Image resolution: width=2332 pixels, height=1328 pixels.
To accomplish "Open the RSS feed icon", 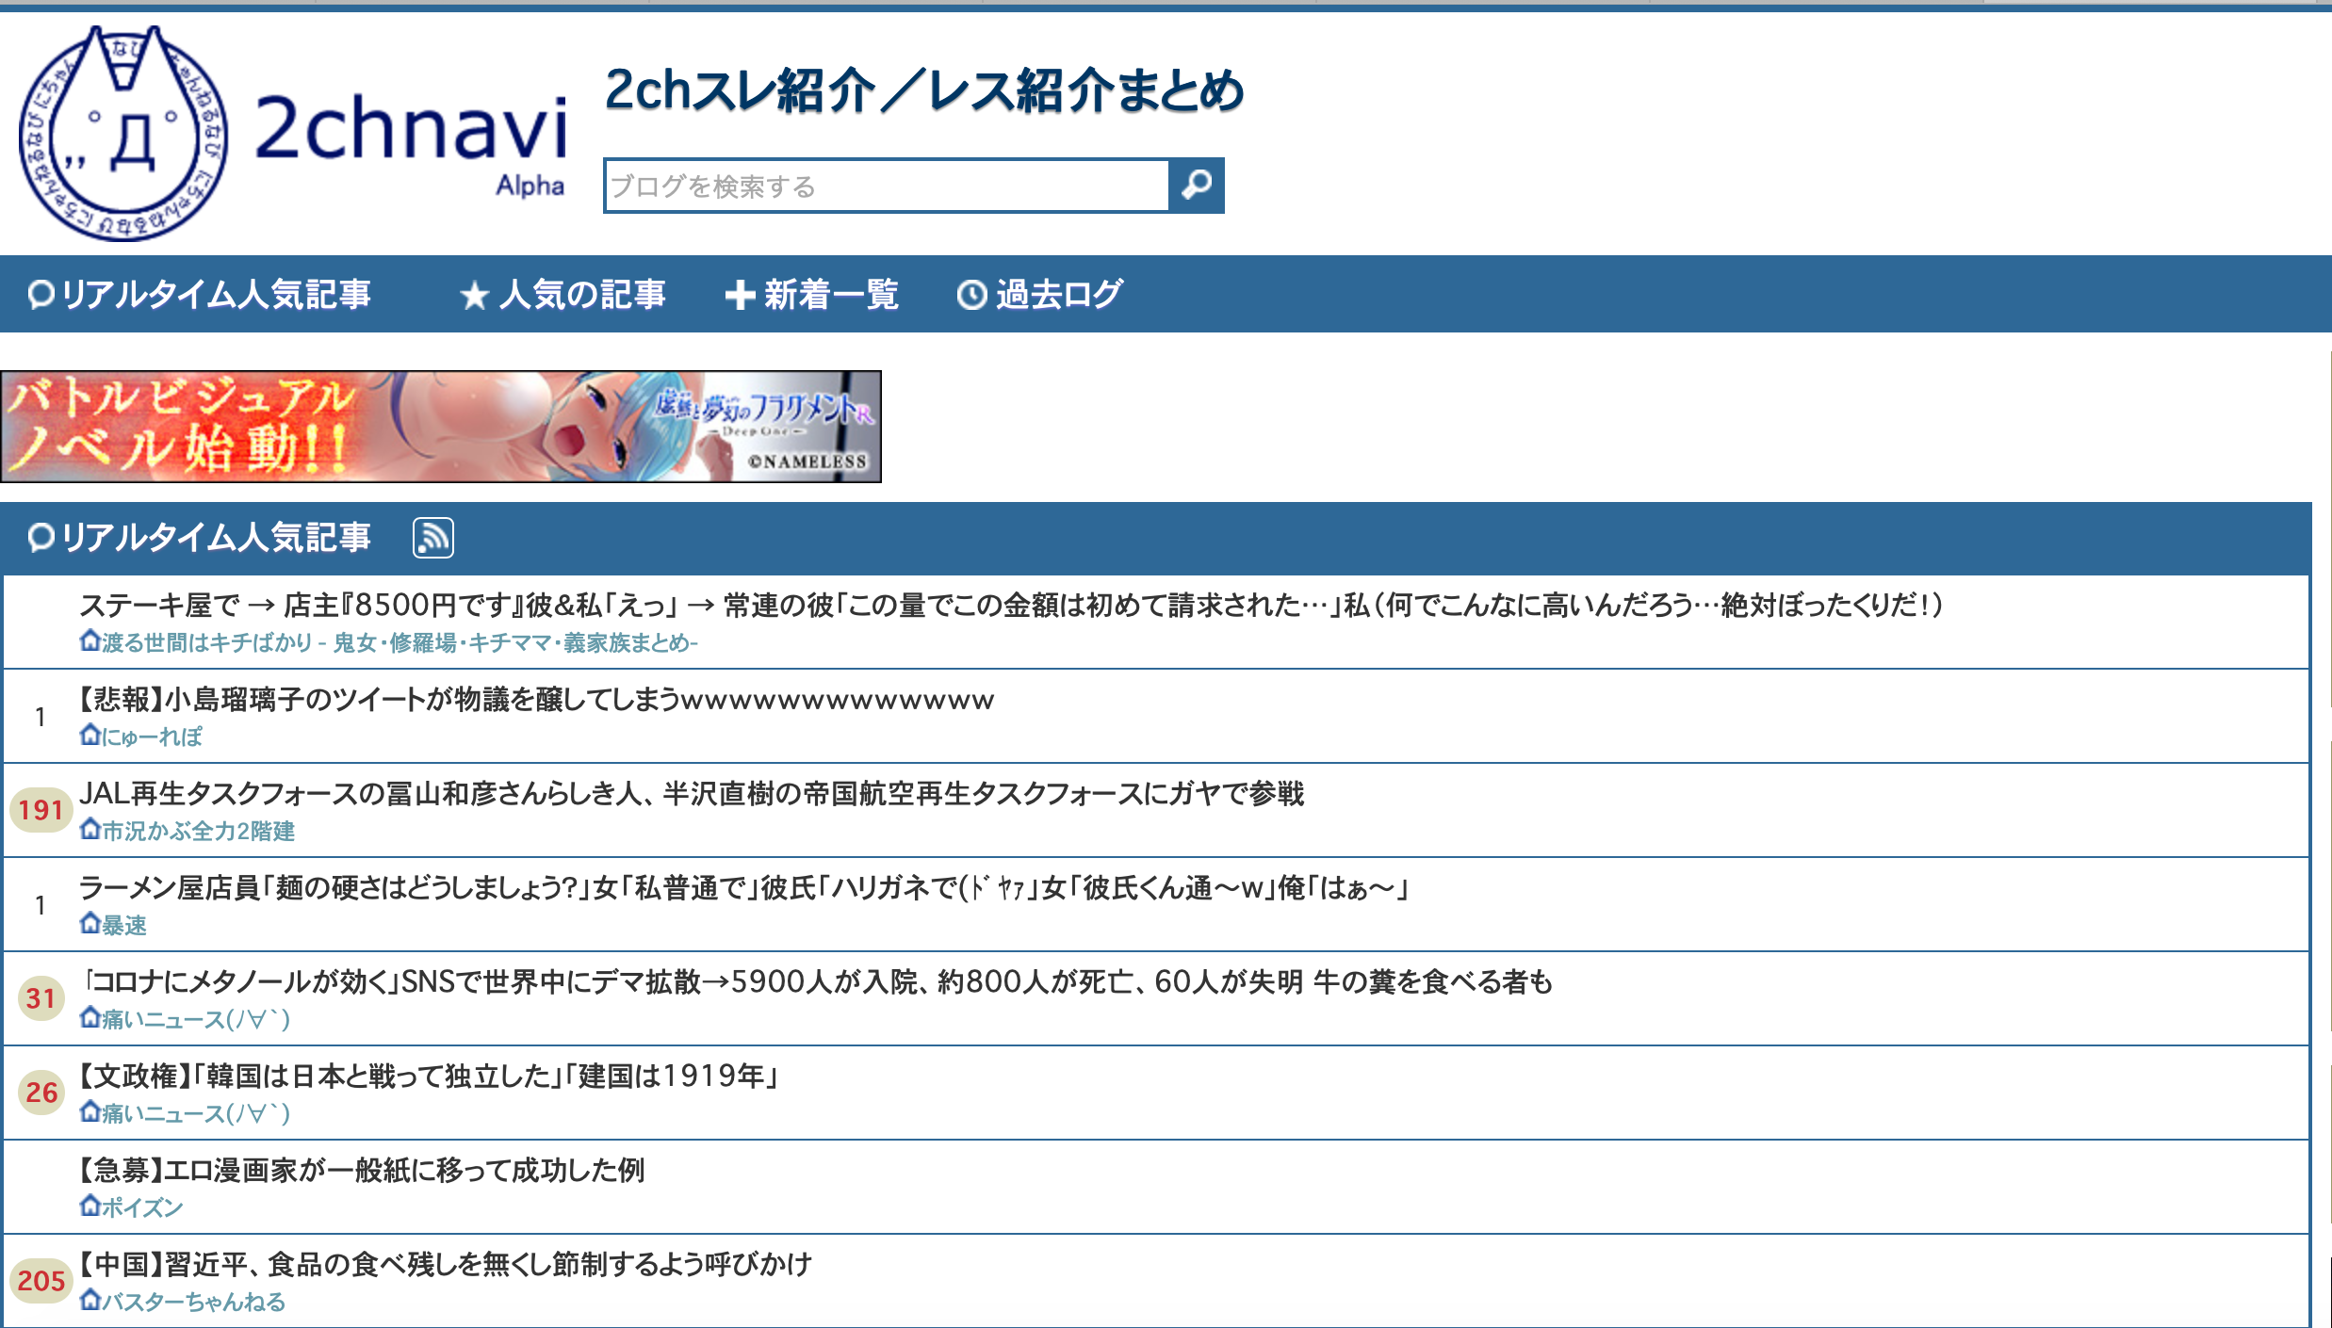I will pyautogui.click(x=432, y=538).
